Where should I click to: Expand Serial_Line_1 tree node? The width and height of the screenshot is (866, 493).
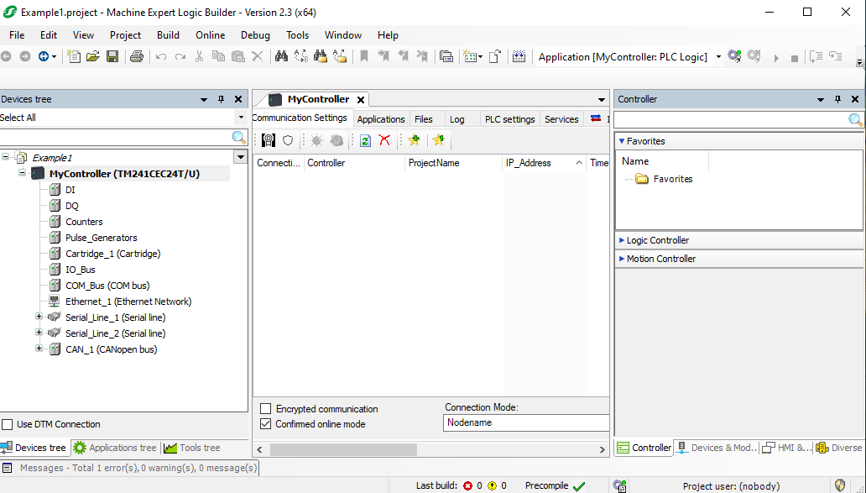(39, 317)
